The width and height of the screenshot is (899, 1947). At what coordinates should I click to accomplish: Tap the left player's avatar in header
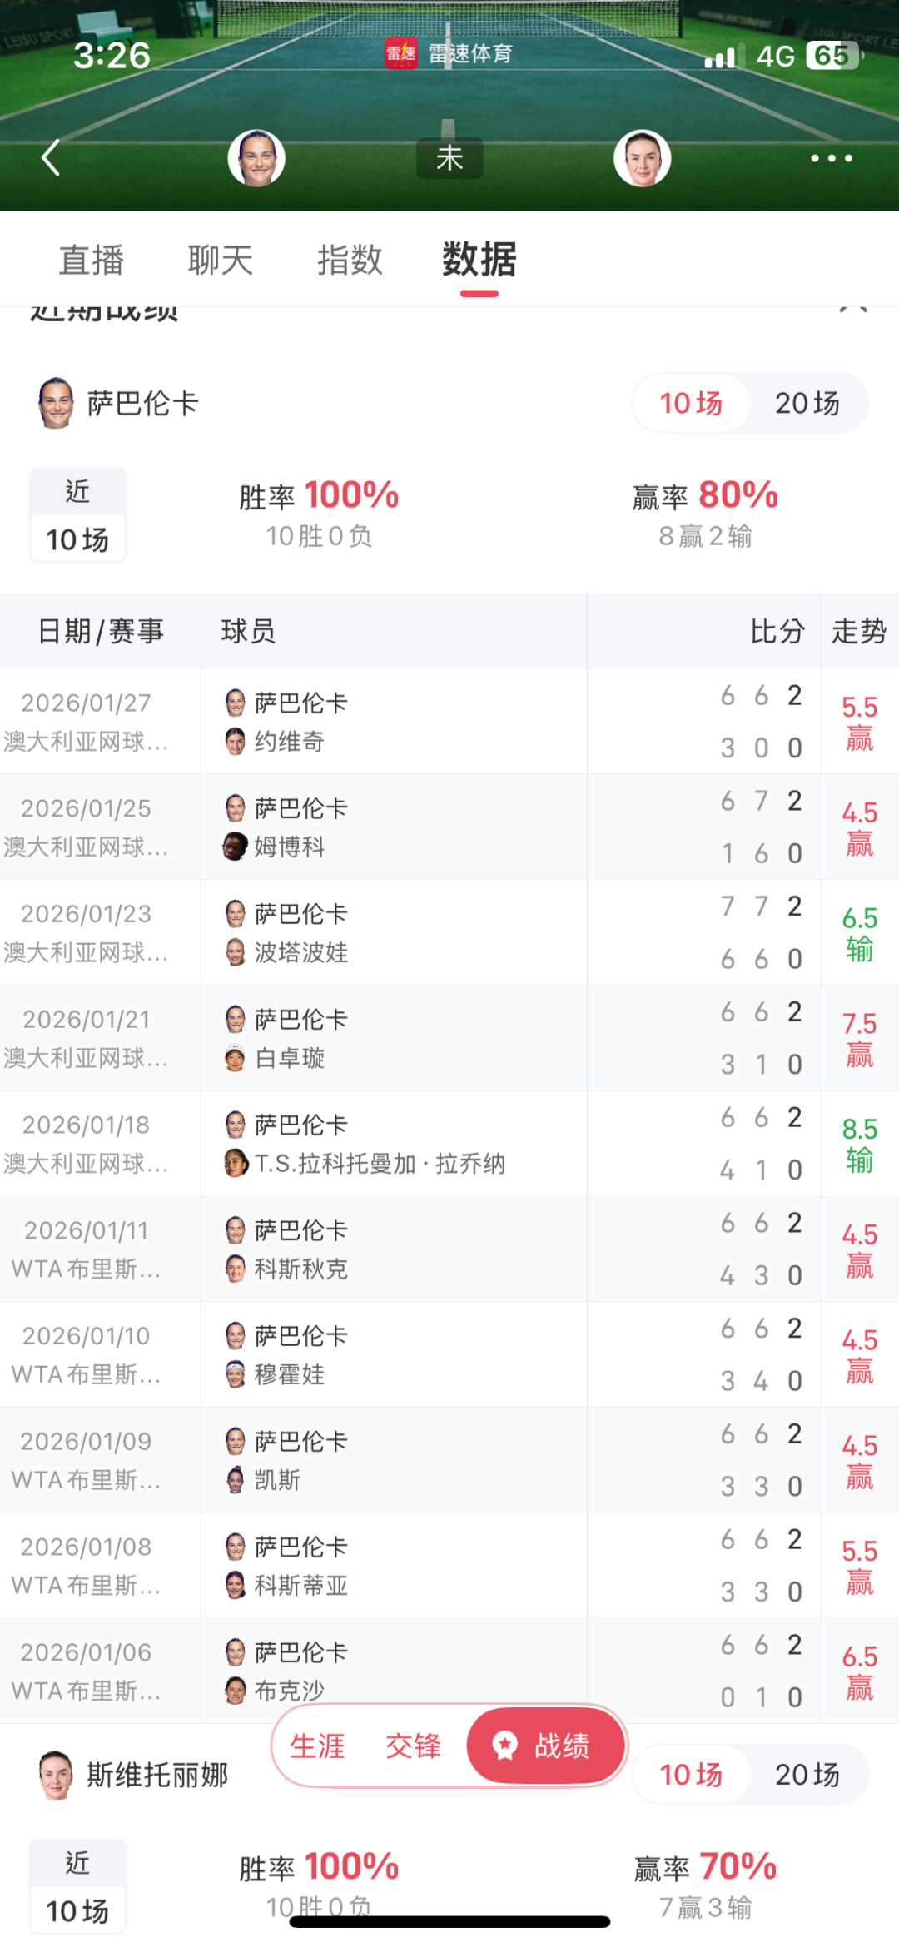click(x=256, y=158)
